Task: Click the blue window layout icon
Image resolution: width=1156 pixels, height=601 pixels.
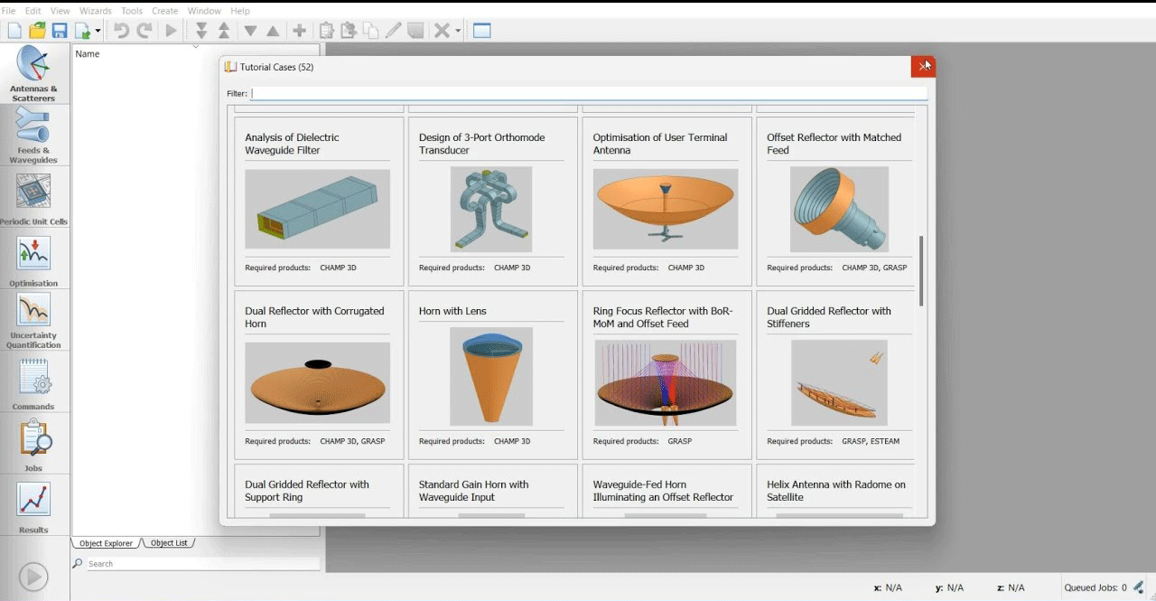Action: tap(482, 31)
